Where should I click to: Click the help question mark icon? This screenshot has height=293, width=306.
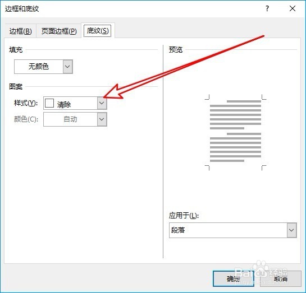tap(267, 8)
